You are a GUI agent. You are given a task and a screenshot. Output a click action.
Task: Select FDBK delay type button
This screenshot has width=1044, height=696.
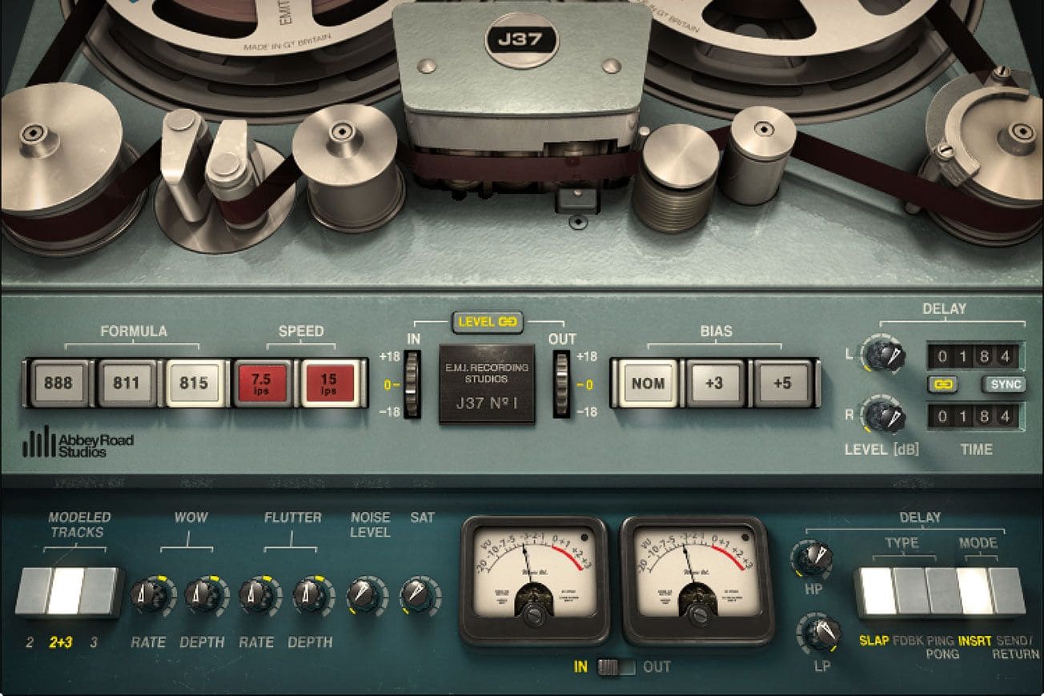point(909,592)
